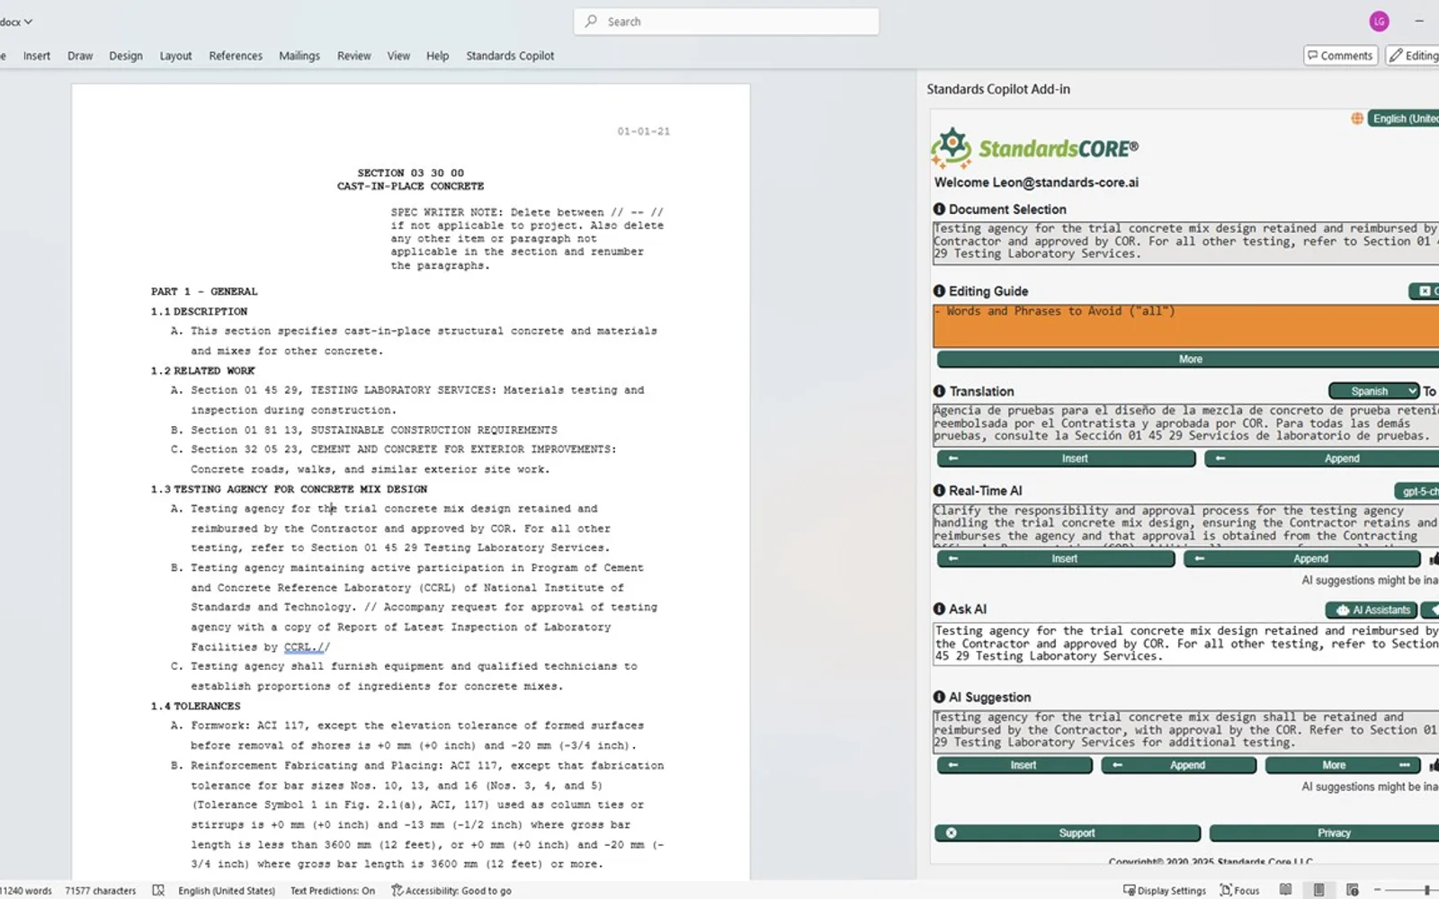Viewport: 1439px width, 899px height.
Task: Switch to Web Layout view
Action: pos(1352,890)
